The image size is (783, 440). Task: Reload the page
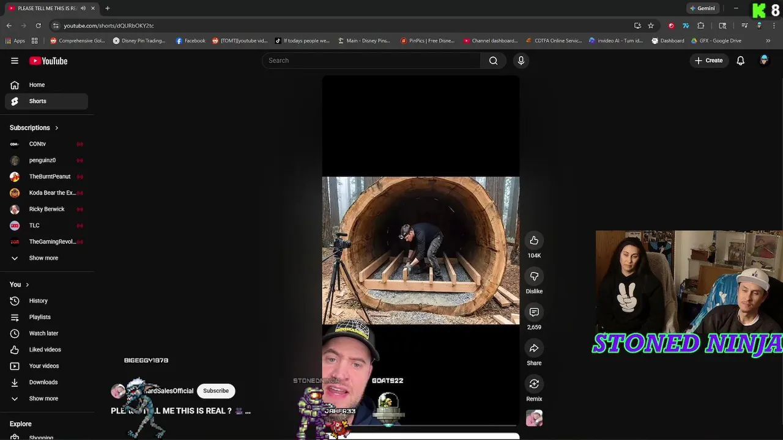tap(38, 26)
